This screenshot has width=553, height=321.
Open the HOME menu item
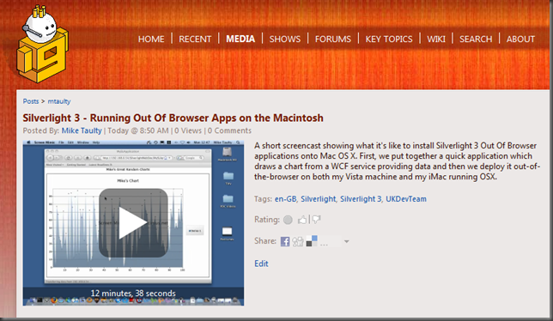tap(151, 39)
